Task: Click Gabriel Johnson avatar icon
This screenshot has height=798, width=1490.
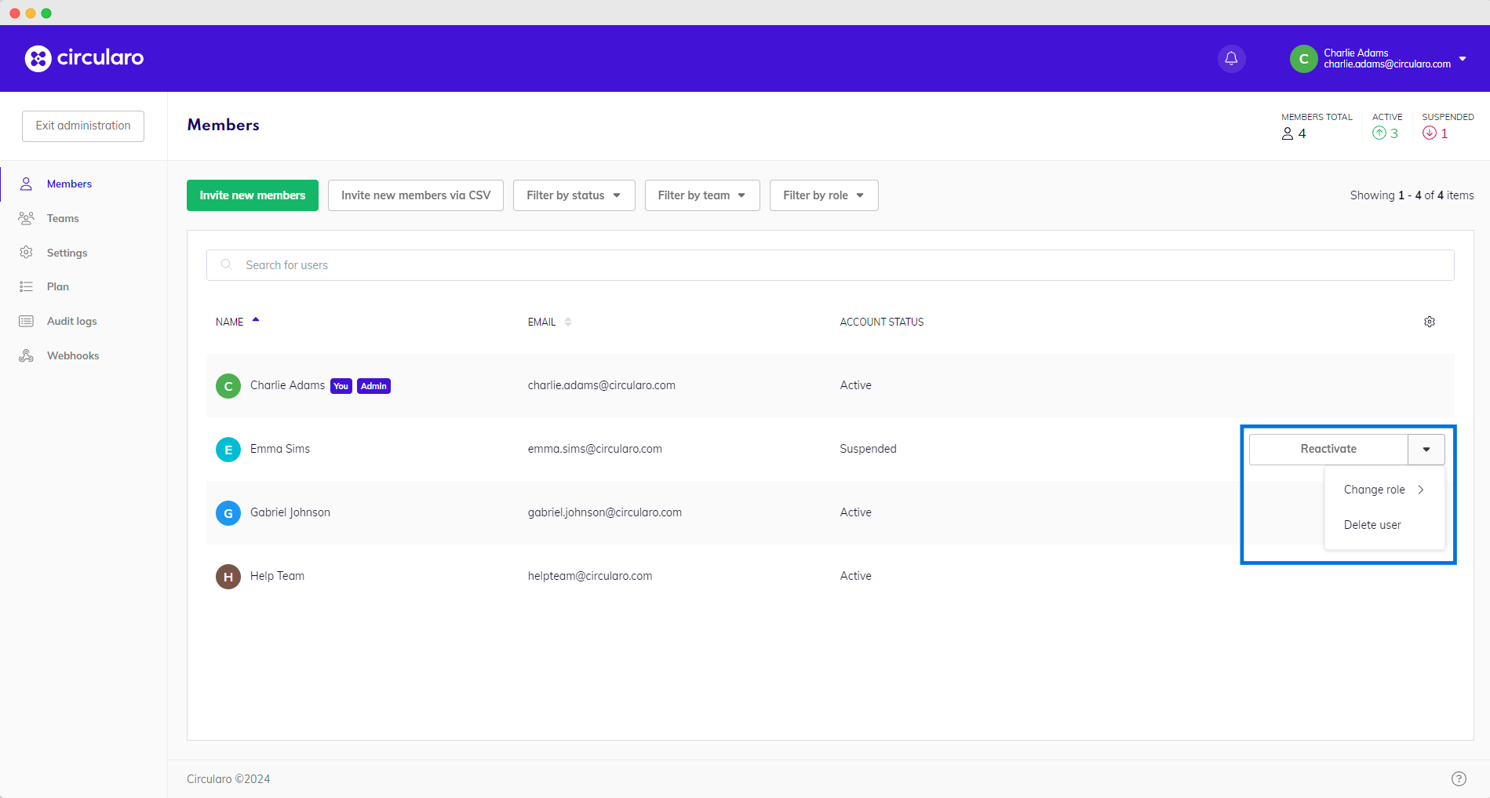Action: point(228,513)
